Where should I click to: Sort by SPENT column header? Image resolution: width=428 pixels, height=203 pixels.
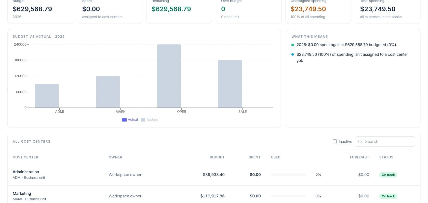255,157
